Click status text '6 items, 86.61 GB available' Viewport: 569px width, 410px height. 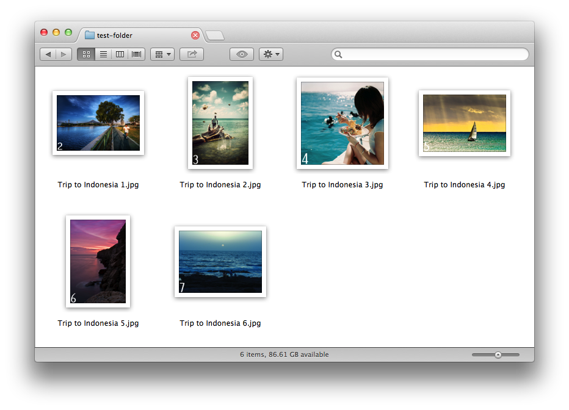coord(284,354)
